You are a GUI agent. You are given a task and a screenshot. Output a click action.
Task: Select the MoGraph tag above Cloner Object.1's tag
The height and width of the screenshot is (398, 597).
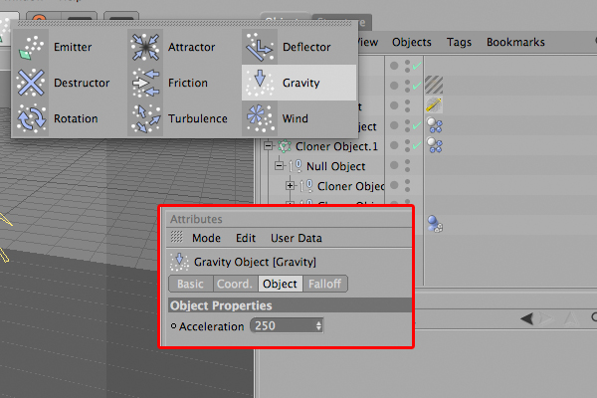434,125
